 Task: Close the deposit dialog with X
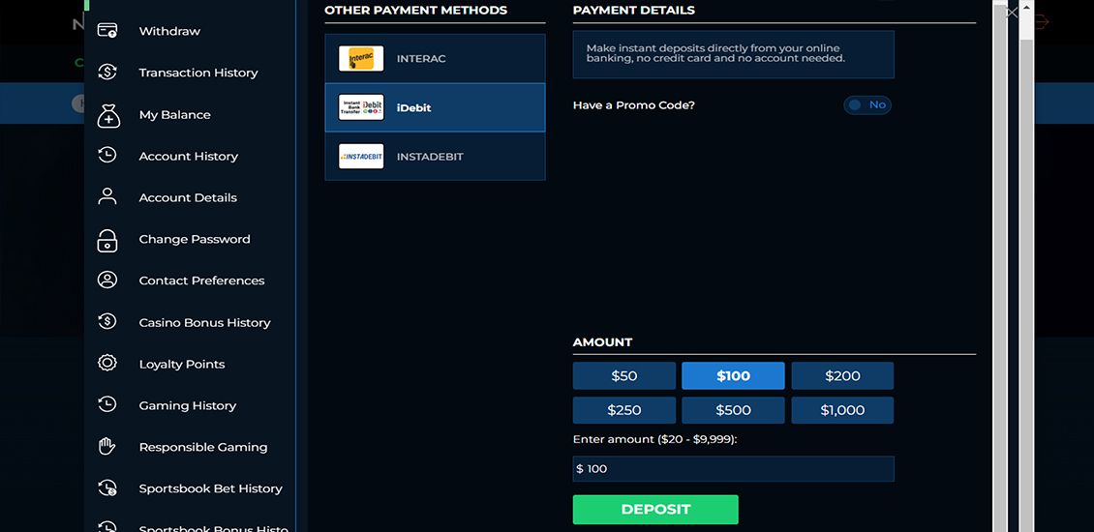(1011, 13)
